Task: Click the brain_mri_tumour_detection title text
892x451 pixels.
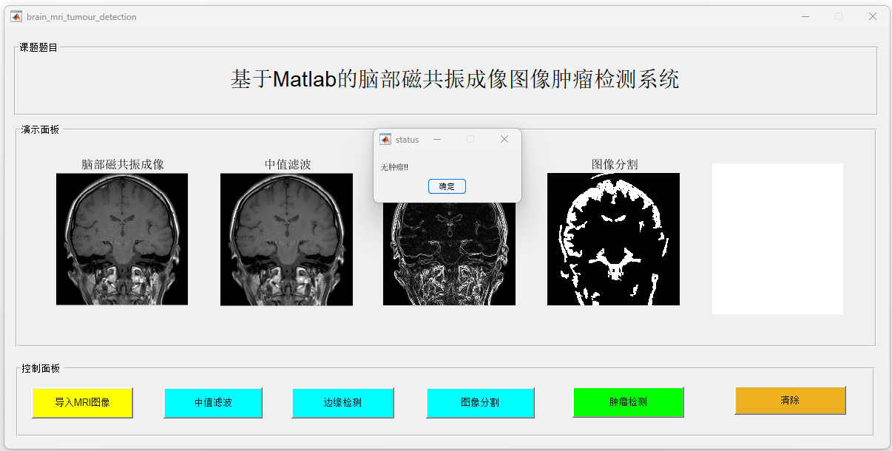Action: 81,17
